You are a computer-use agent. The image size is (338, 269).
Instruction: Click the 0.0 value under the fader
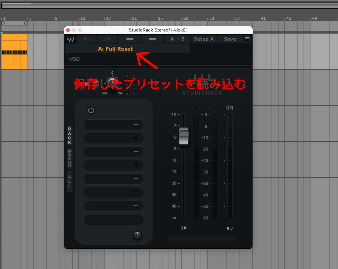point(183,228)
